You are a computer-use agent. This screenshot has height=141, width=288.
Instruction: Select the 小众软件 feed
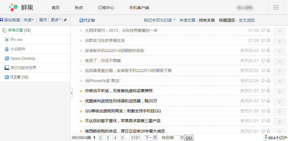18,49
